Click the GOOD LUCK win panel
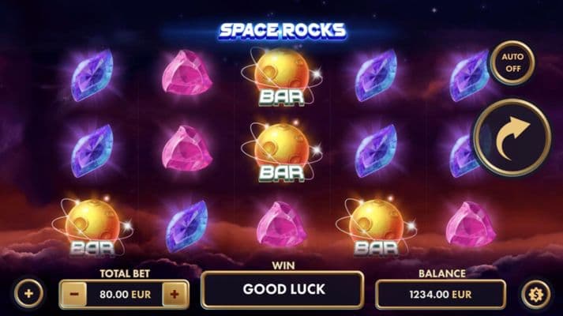This screenshot has height=316, width=563. [283, 289]
